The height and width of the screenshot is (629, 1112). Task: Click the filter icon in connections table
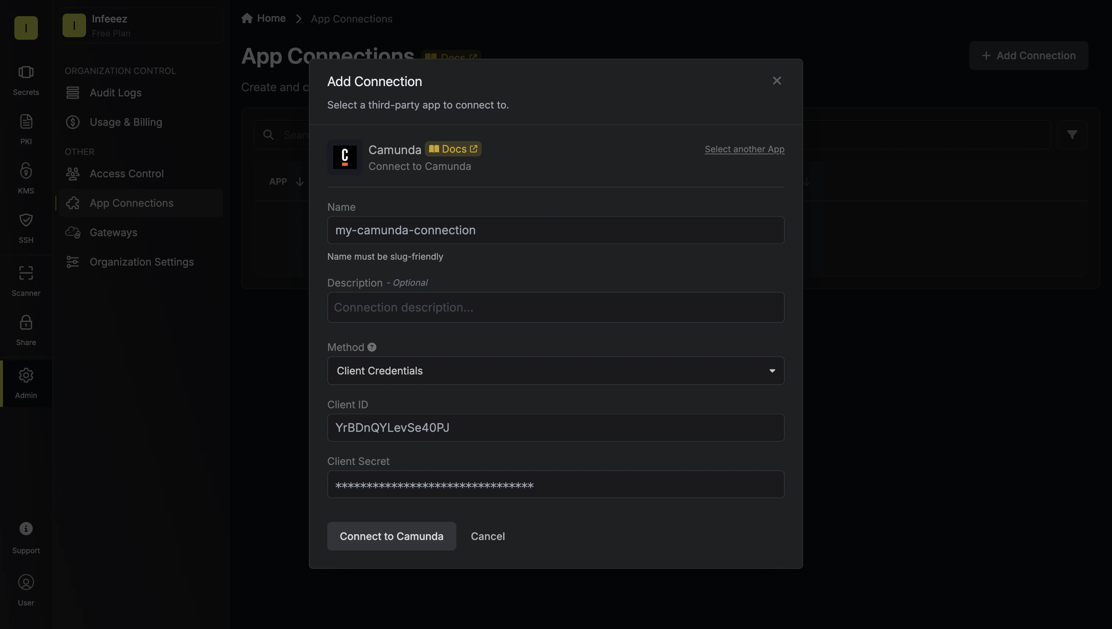click(1072, 134)
